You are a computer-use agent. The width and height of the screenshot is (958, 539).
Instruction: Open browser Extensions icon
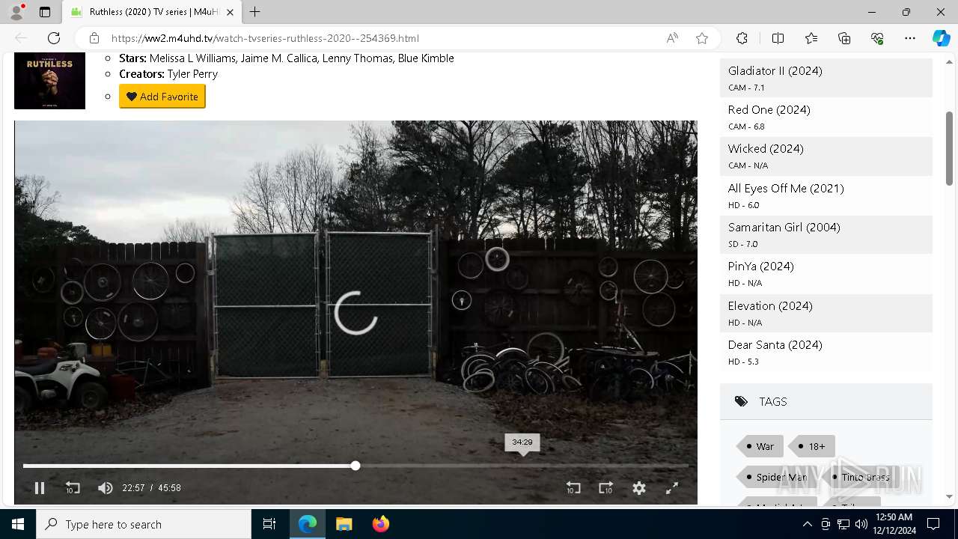742,38
